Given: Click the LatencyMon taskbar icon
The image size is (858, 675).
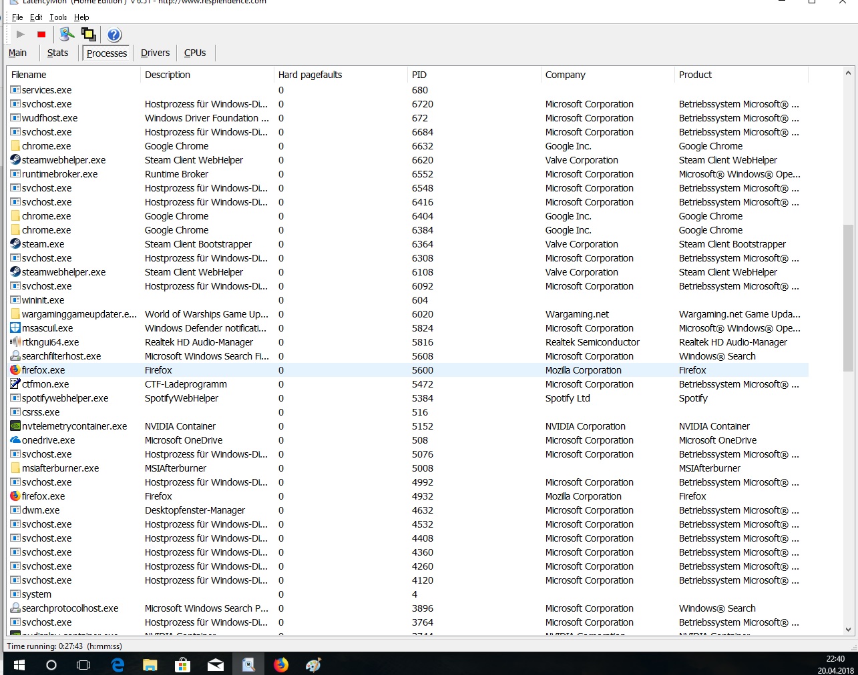Looking at the screenshot, I should (248, 664).
